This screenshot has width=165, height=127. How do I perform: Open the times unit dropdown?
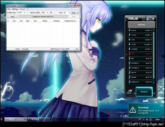tap(75, 13)
